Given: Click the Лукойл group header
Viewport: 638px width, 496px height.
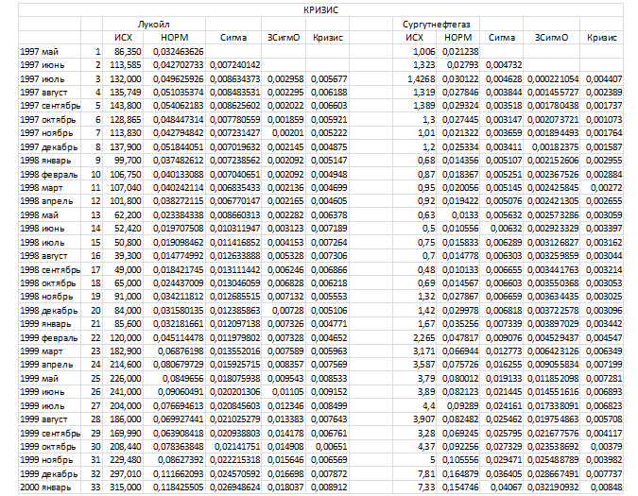Looking at the screenshot, I should pos(154,24).
